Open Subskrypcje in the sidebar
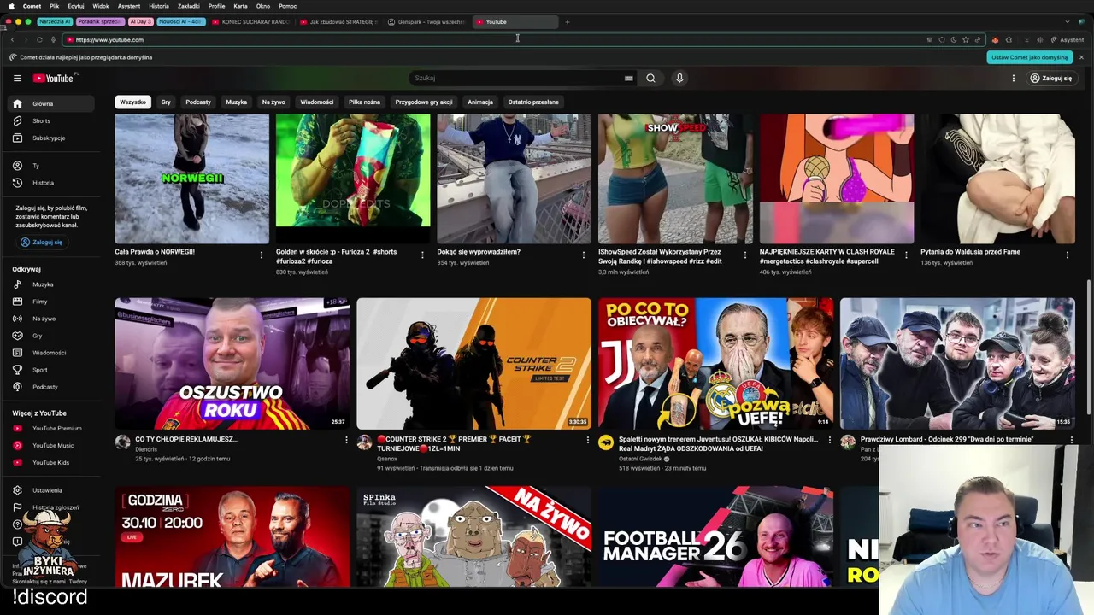The height and width of the screenshot is (615, 1094). coord(51,138)
